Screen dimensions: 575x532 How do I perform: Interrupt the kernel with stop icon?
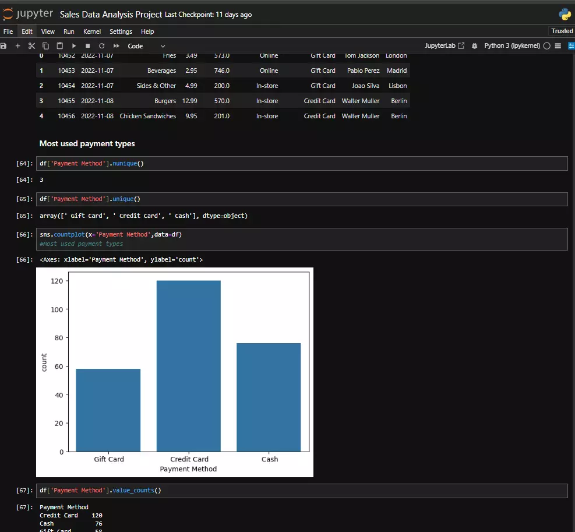click(88, 46)
